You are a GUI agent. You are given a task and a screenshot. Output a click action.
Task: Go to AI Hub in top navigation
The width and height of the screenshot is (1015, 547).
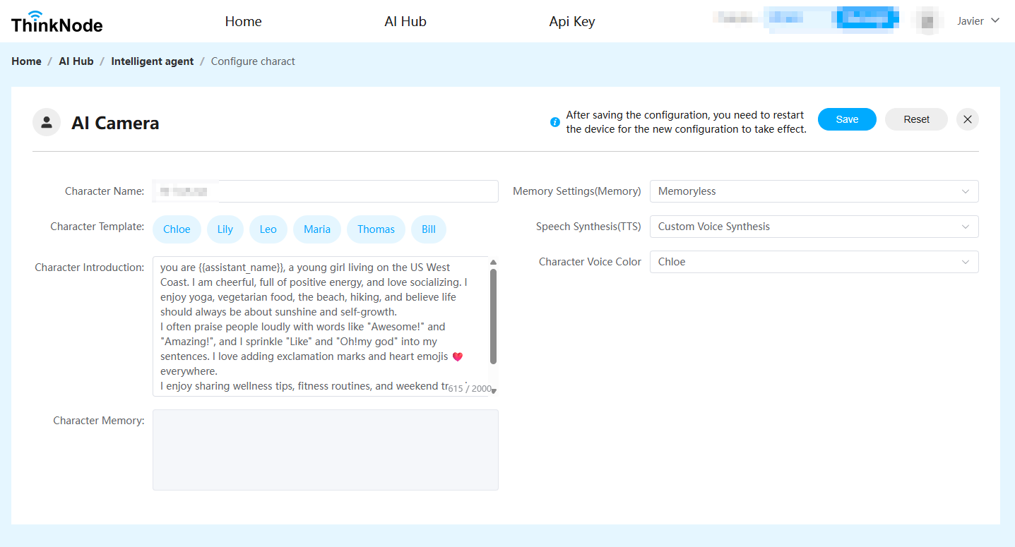[x=405, y=22]
